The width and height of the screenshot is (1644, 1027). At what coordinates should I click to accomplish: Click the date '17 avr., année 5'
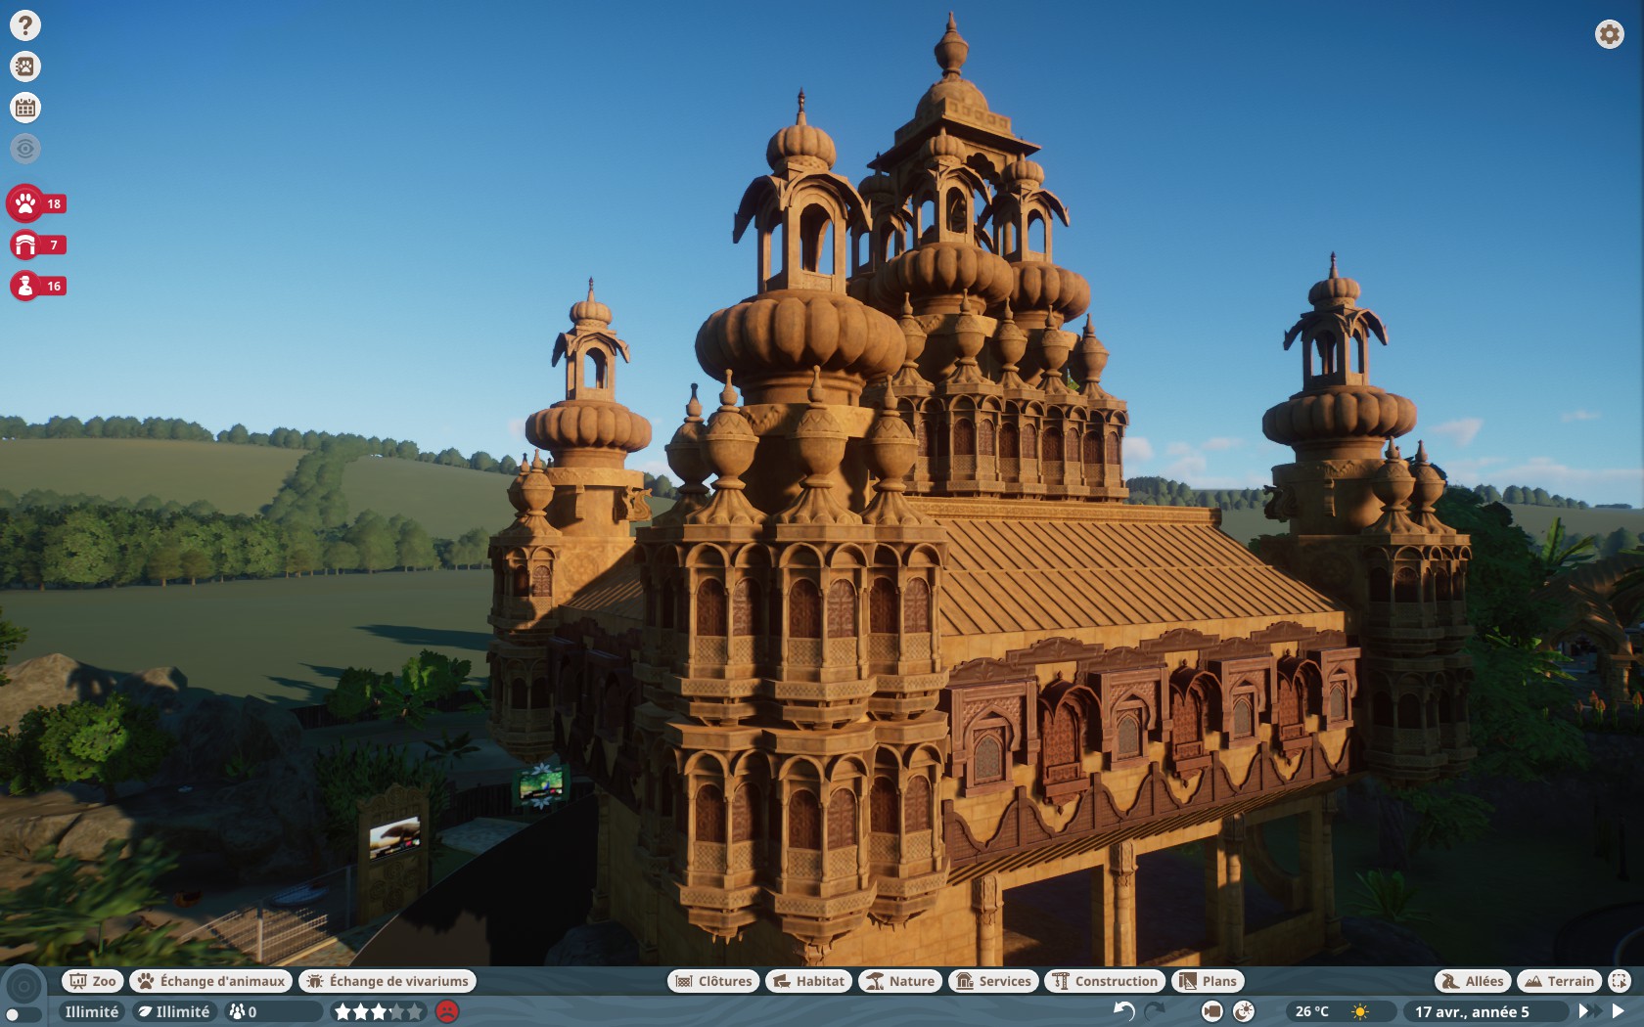1472,1012
